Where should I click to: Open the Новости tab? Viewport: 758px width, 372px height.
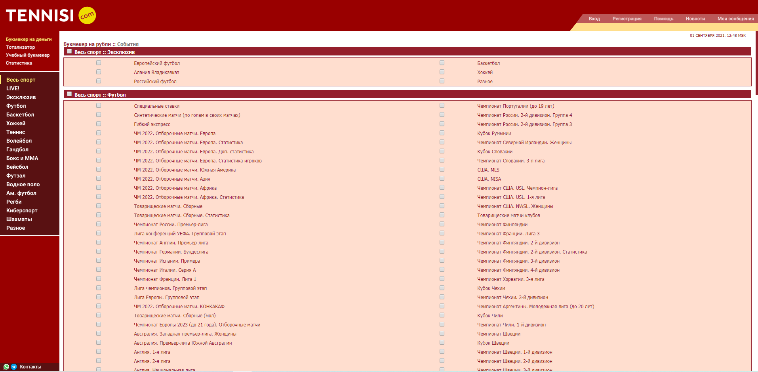pyautogui.click(x=695, y=19)
